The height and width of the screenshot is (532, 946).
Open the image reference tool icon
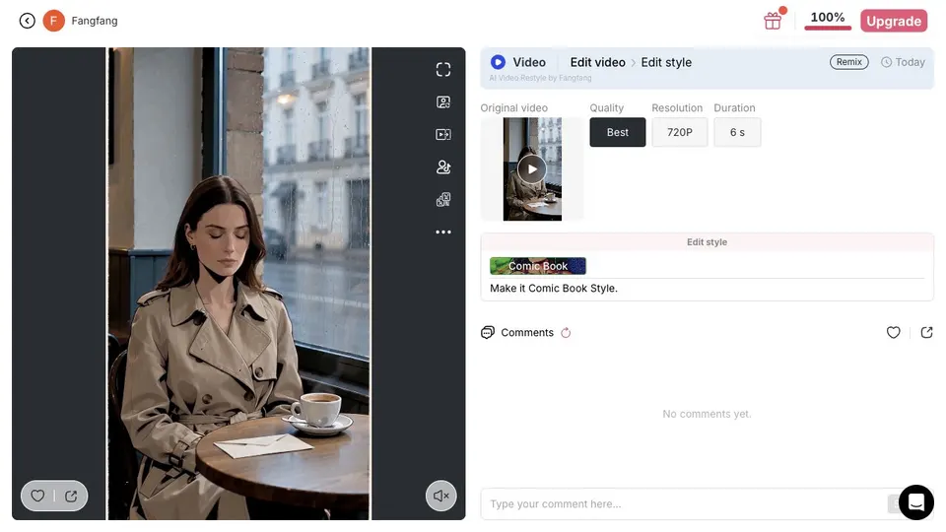443,101
